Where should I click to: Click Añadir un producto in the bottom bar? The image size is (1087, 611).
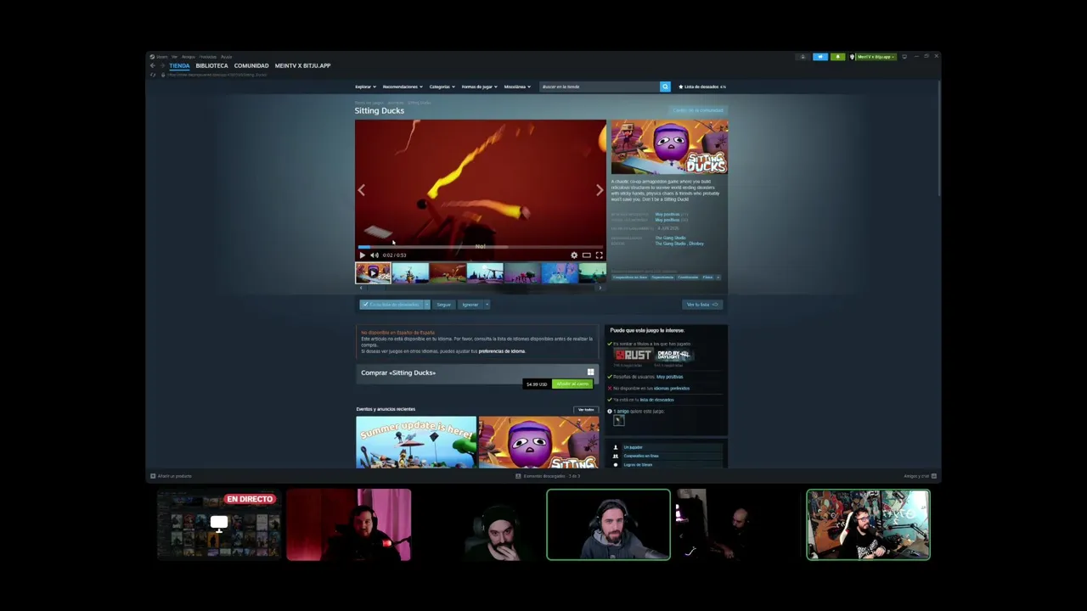[x=172, y=476]
